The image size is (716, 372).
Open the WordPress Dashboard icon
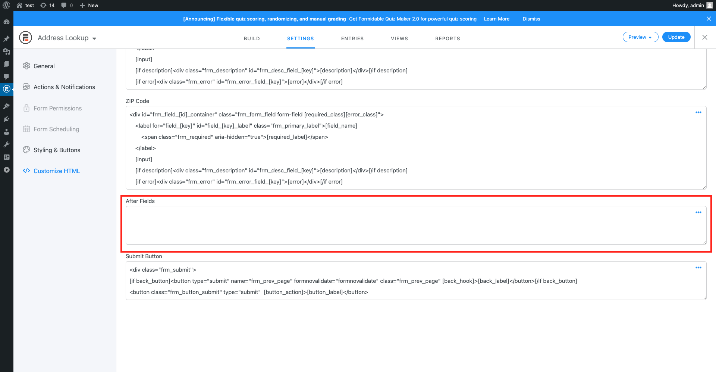[x=6, y=22]
